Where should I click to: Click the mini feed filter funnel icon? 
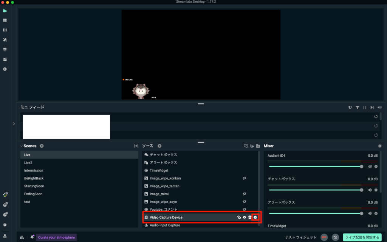tap(357, 107)
